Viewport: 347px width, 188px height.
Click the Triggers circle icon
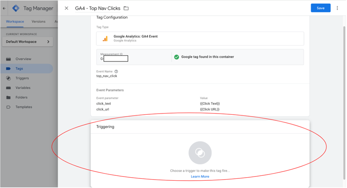click(8, 78)
